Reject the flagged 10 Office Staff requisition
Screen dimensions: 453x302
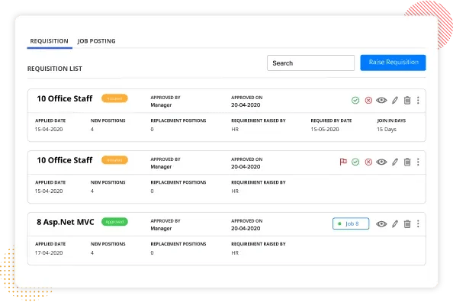click(x=368, y=162)
